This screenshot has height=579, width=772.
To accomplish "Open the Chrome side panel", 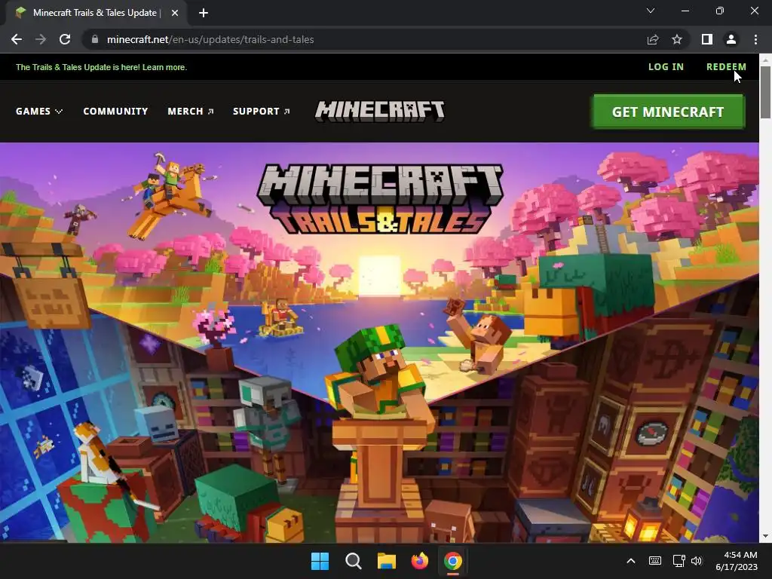I will click(707, 39).
